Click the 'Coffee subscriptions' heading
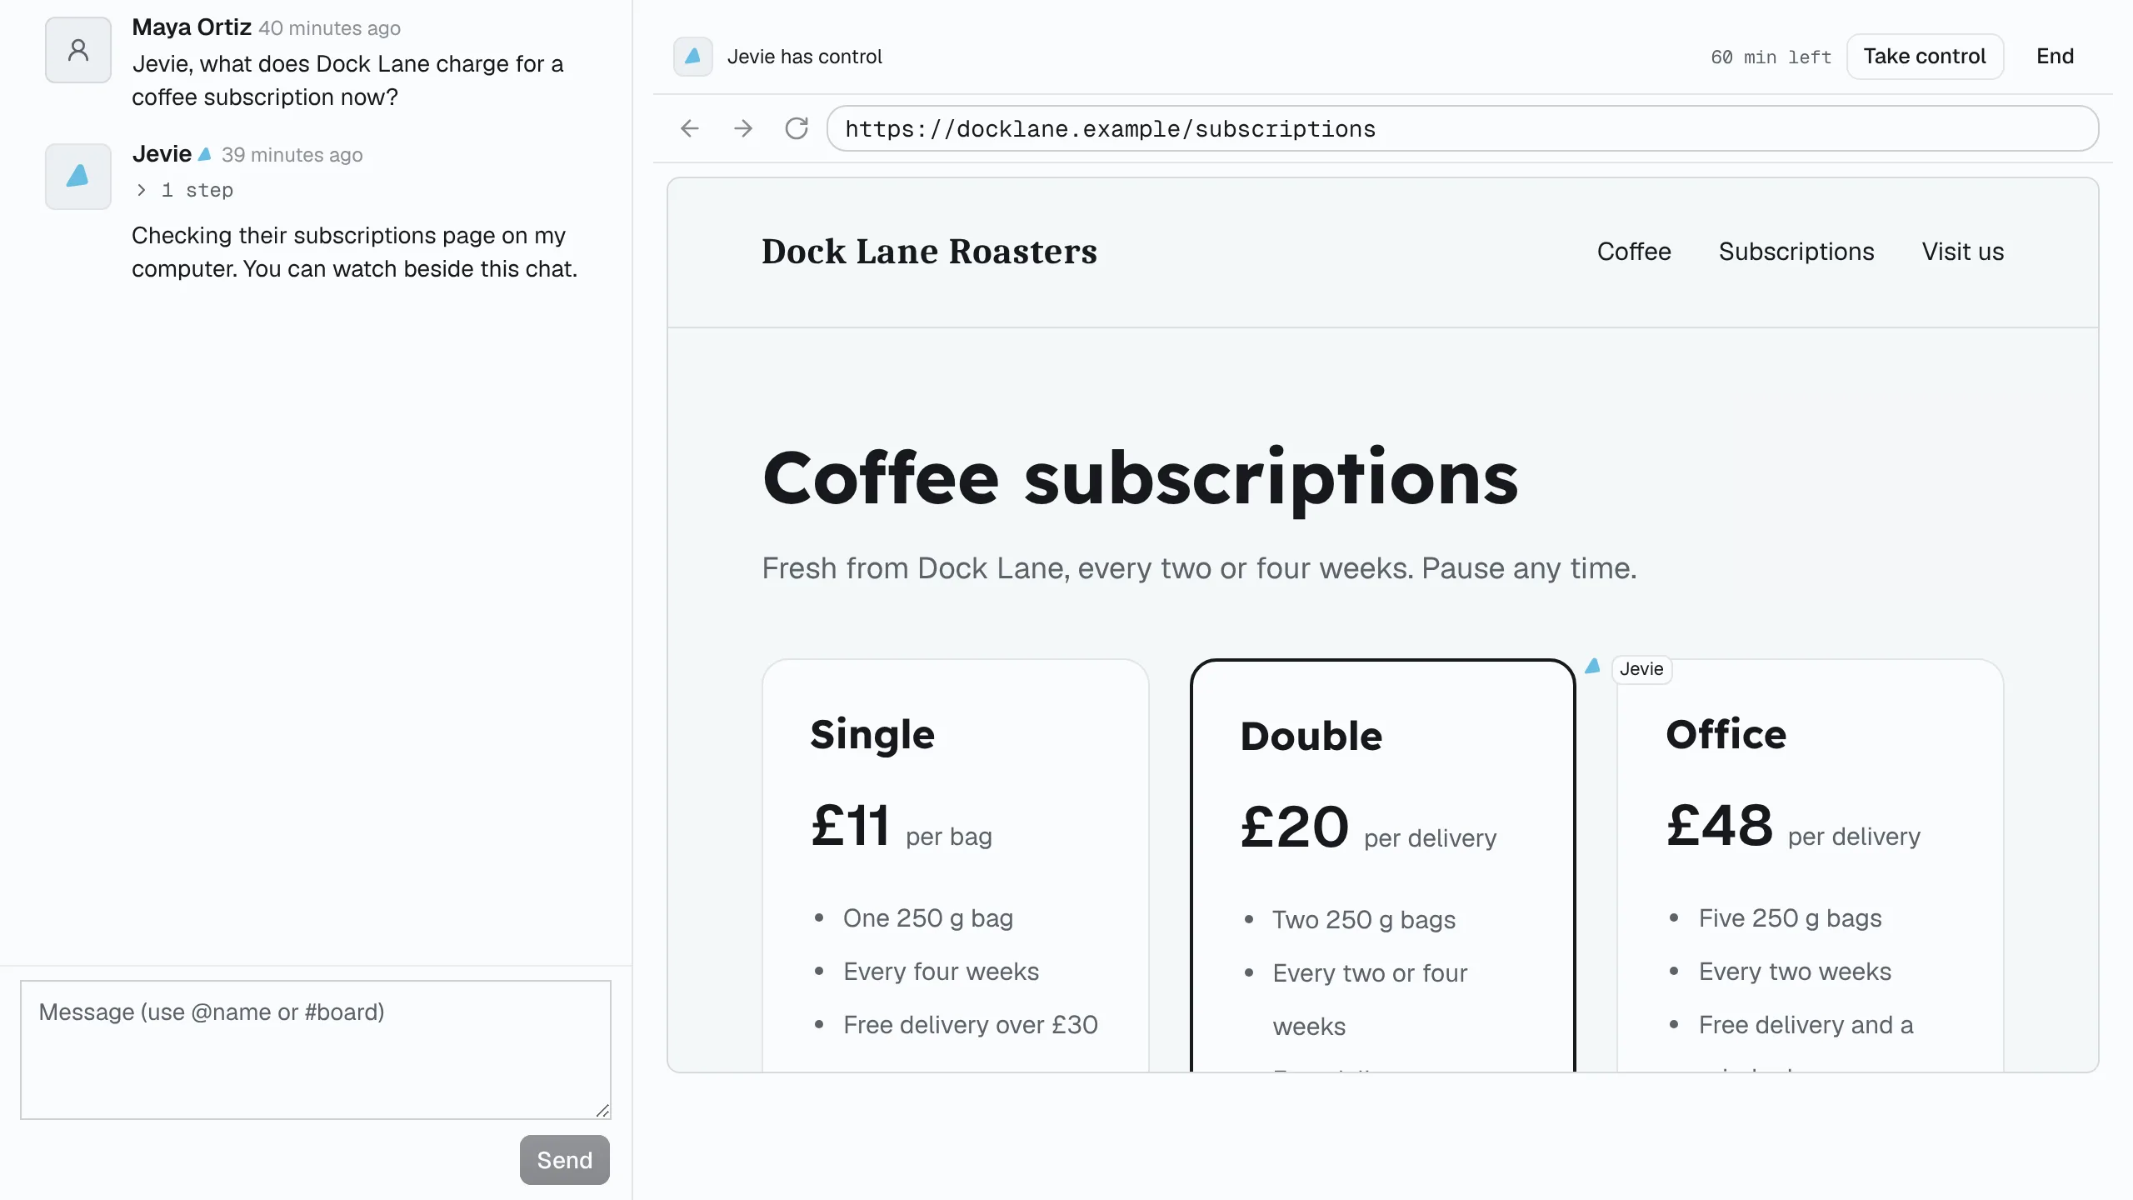Screen dimensions: 2133x1200 click(x=1140, y=479)
